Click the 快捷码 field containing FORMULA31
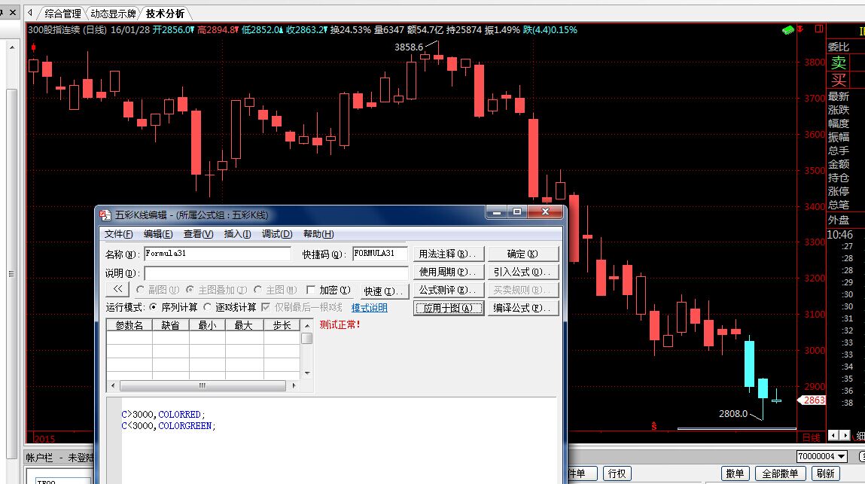The image size is (865, 484). 380,254
